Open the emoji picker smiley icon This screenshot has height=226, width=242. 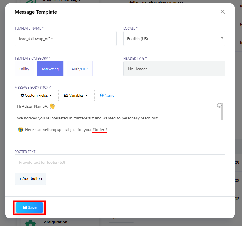tap(219, 105)
